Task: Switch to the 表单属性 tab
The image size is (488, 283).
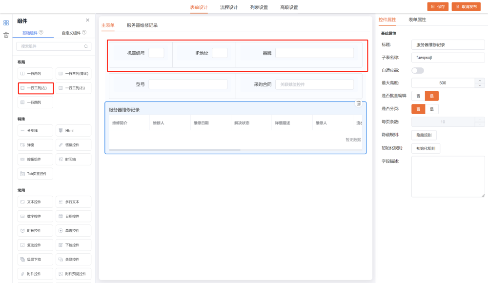Action: tap(417, 20)
